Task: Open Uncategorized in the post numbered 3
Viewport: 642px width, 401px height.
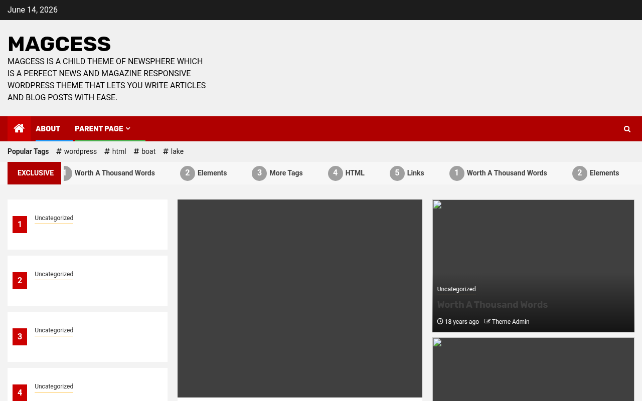Action: [54, 330]
